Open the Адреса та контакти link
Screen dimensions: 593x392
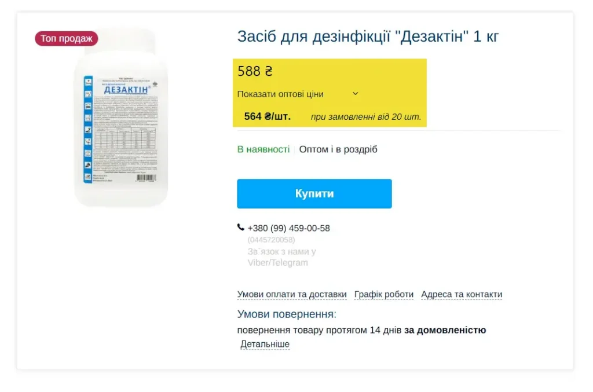pos(462,294)
